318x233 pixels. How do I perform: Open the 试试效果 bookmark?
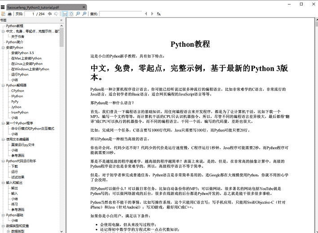(18, 177)
